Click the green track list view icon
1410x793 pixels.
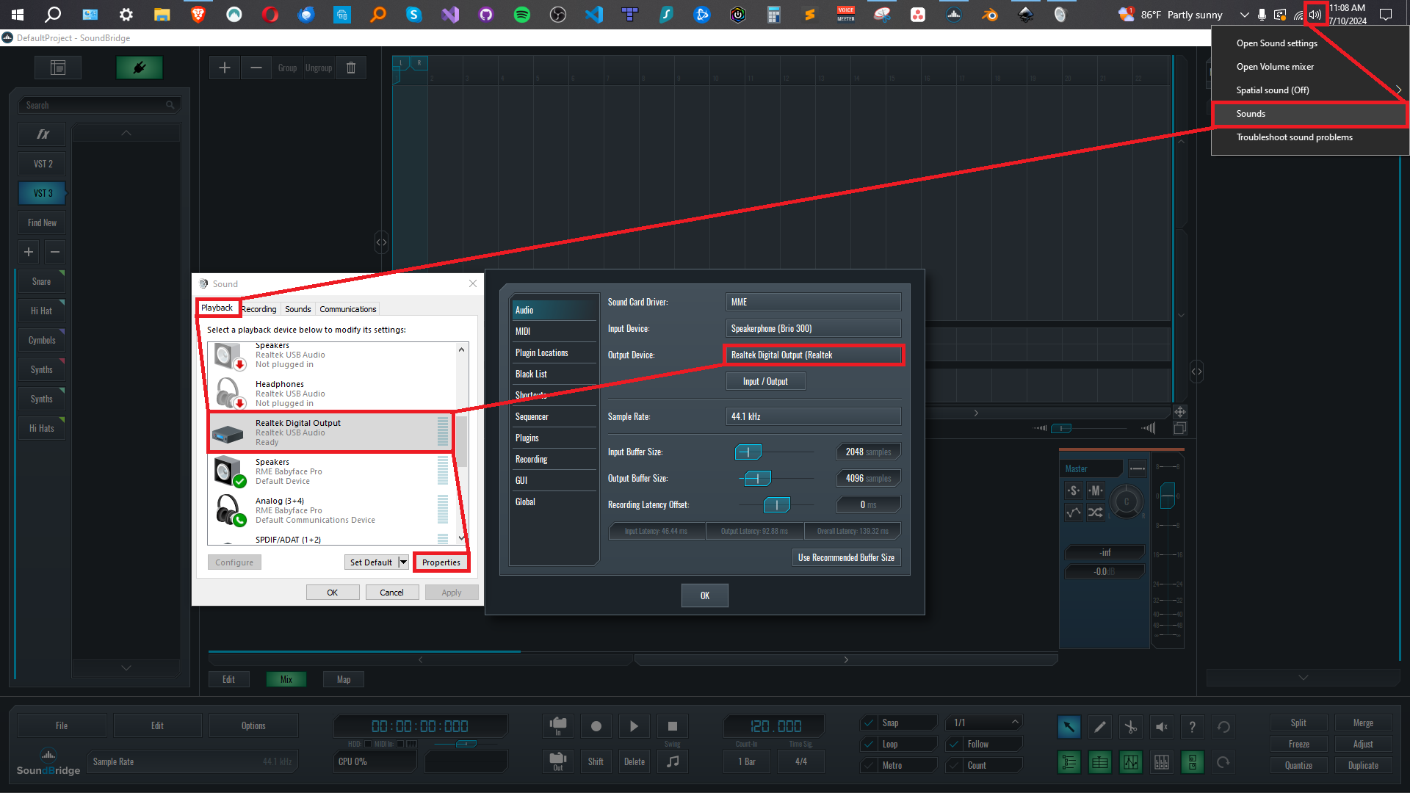[x=1069, y=762]
